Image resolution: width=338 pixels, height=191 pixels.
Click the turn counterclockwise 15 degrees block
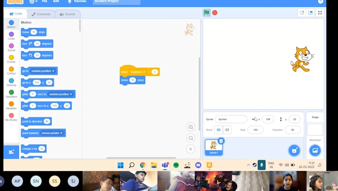pyautogui.click(x=37, y=56)
